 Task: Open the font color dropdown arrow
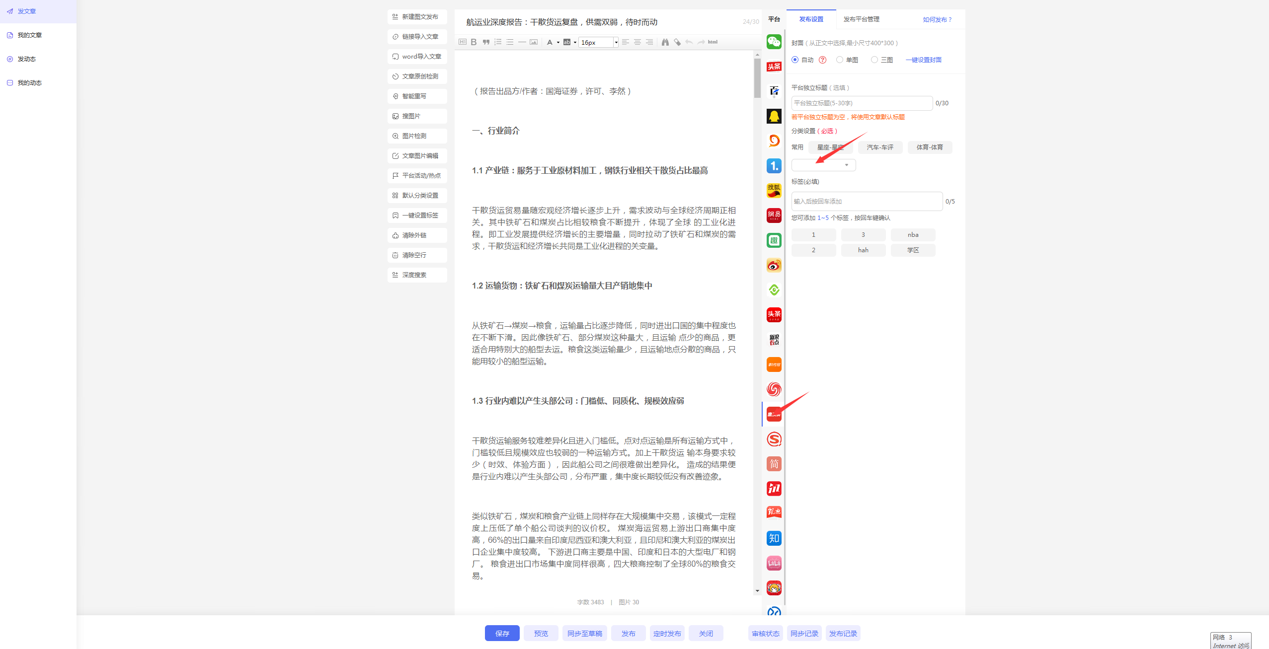tap(558, 43)
